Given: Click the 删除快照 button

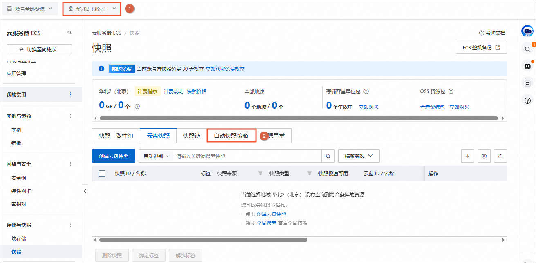Looking at the screenshot, I should click(112, 256).
